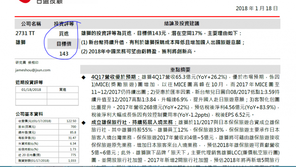Click the 重點摘要 section header
Image resolution: width=296 pixels, height=167 pixels.
pyautogui.click(x=180, y=70)
